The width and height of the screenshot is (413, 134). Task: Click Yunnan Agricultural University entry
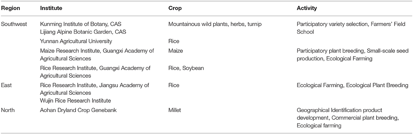tap(76, 41)
